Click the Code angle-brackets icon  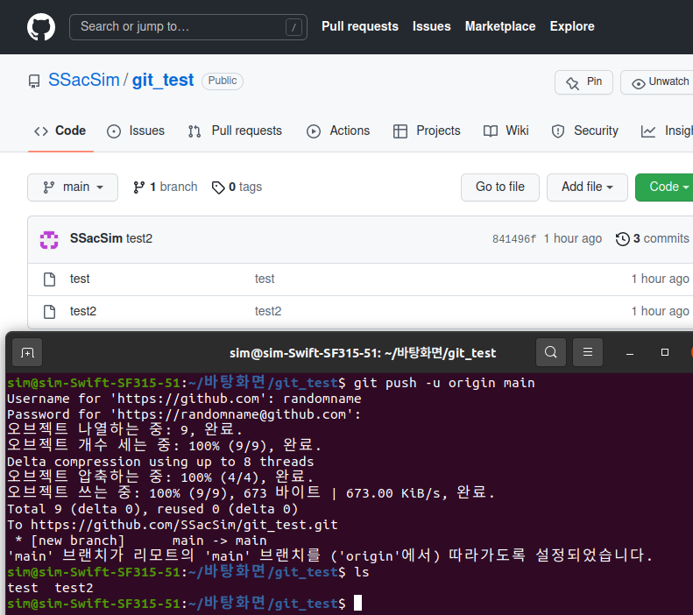point(41,131)
